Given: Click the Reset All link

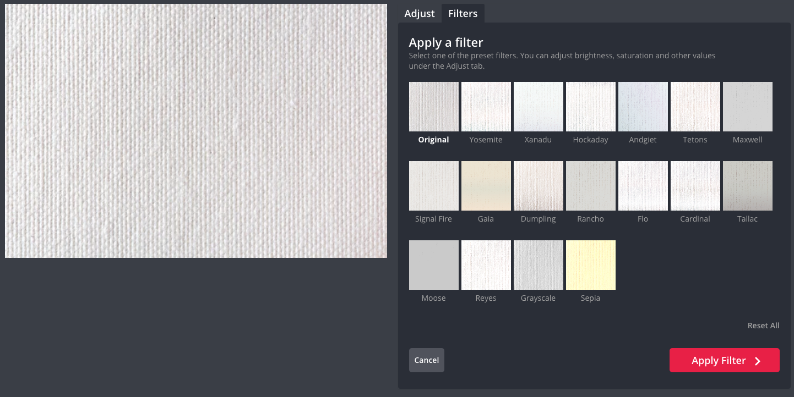Looking at the screenshot, I should coord(763,326).
